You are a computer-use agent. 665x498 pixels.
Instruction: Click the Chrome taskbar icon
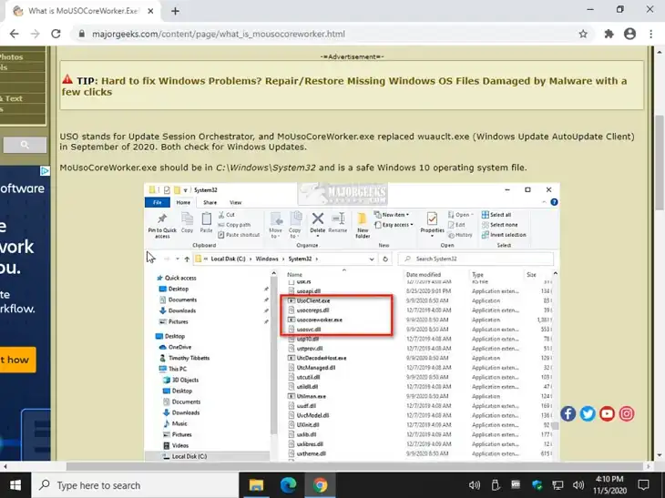click(x=320, y=485)
